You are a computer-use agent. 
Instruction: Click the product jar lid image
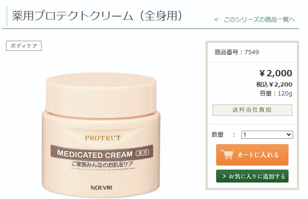tap(101, 94)
